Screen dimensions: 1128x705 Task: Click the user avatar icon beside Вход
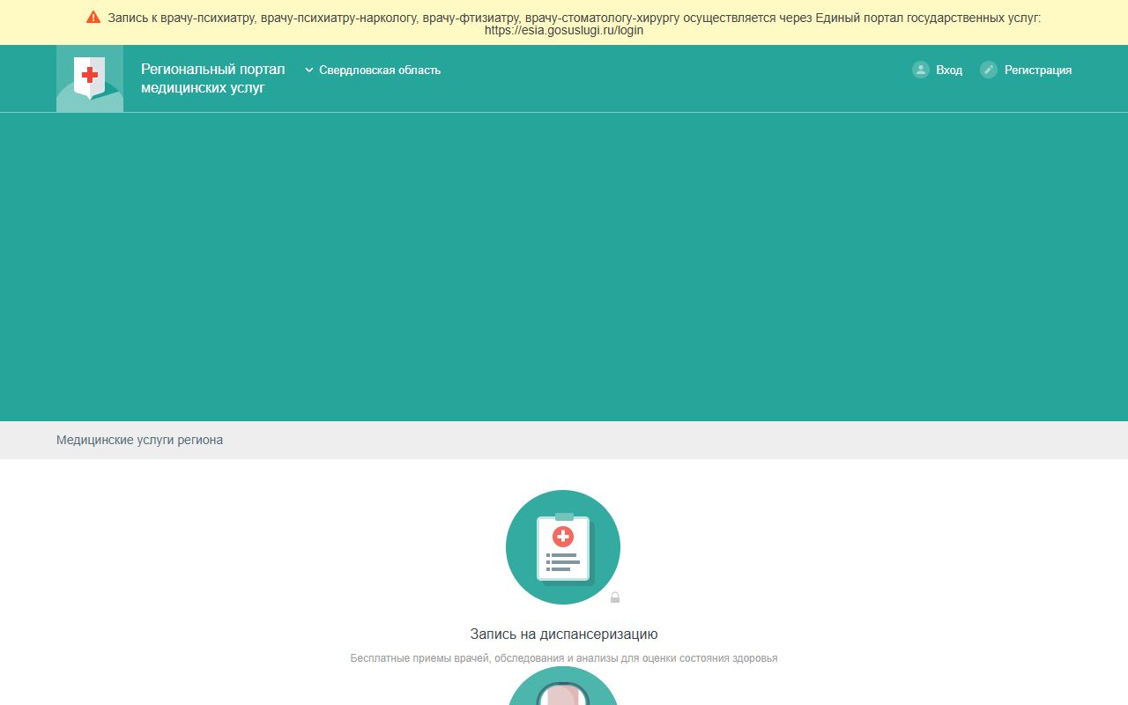tap(921, 70)
